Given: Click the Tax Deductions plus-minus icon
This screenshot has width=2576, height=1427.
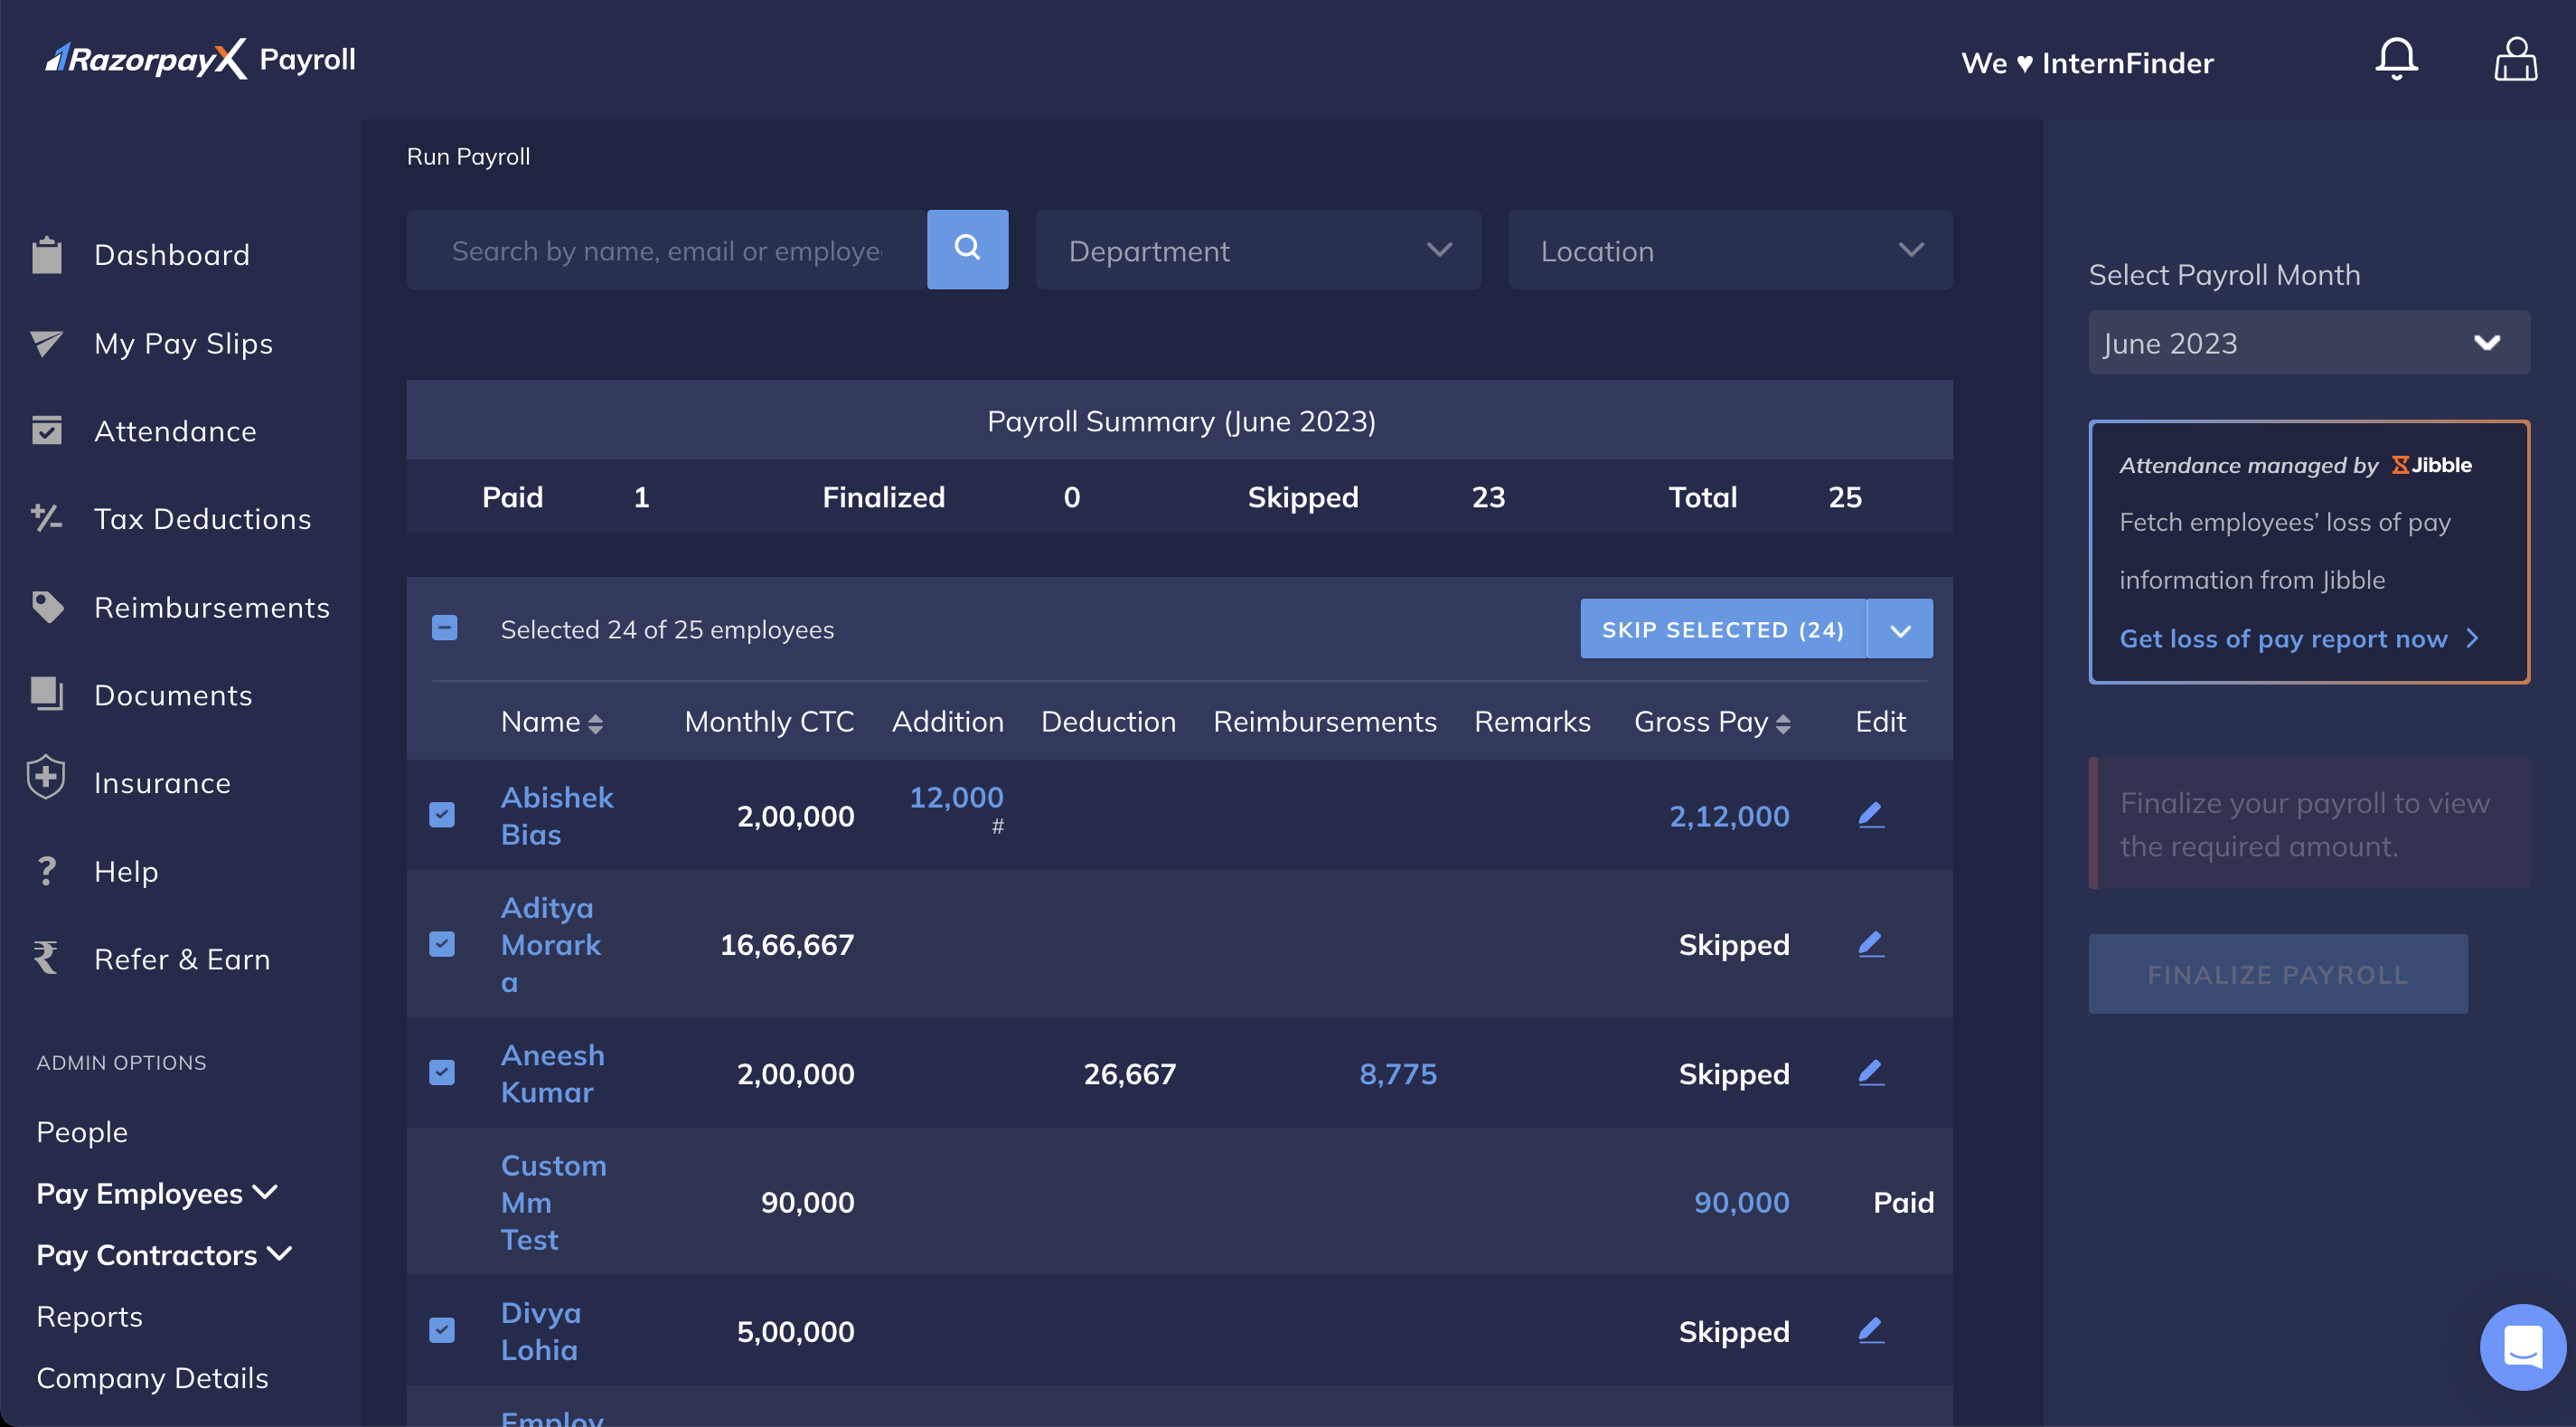Looking at the screenshot, I should 47,518.
